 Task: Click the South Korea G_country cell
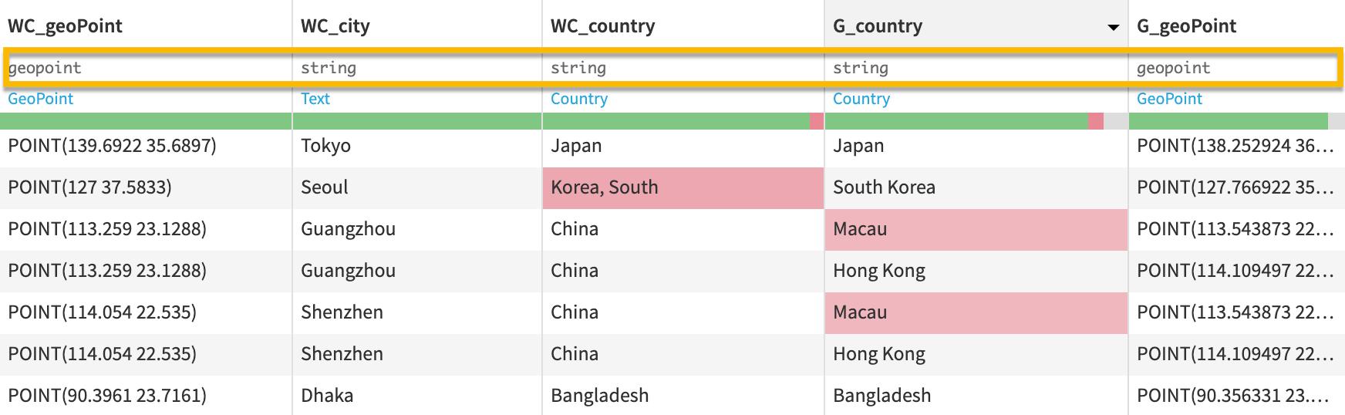point(884,187)
